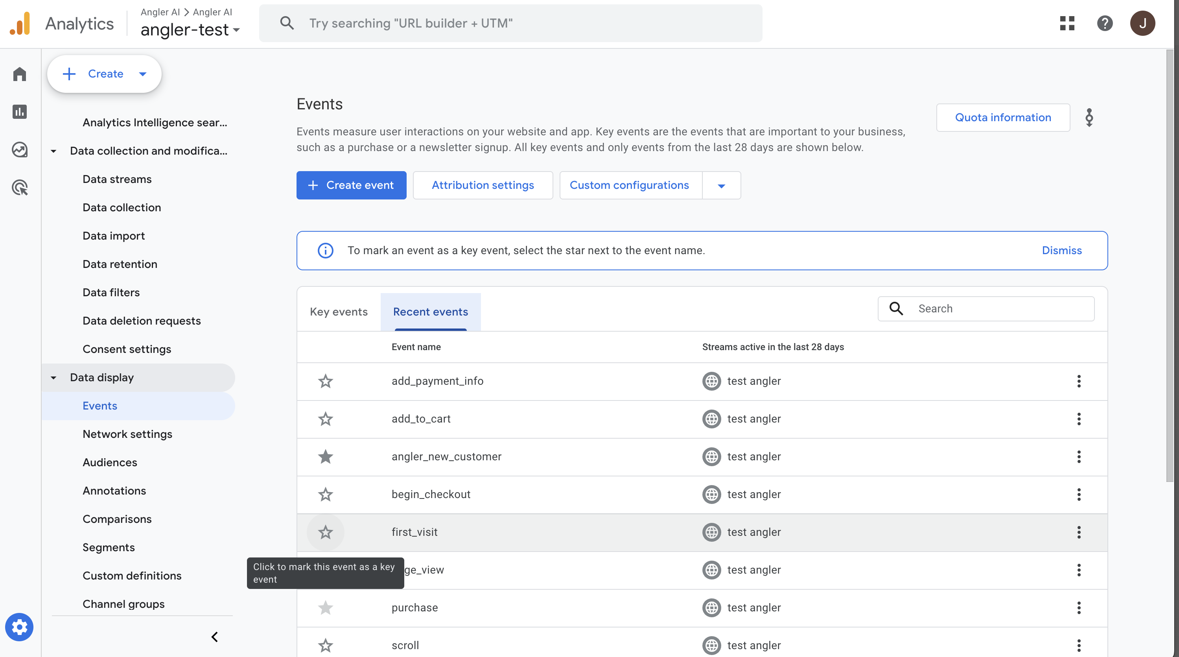Click the search icon in events table search
This screenshot has width=1179, height=657.
coord(896,308)
